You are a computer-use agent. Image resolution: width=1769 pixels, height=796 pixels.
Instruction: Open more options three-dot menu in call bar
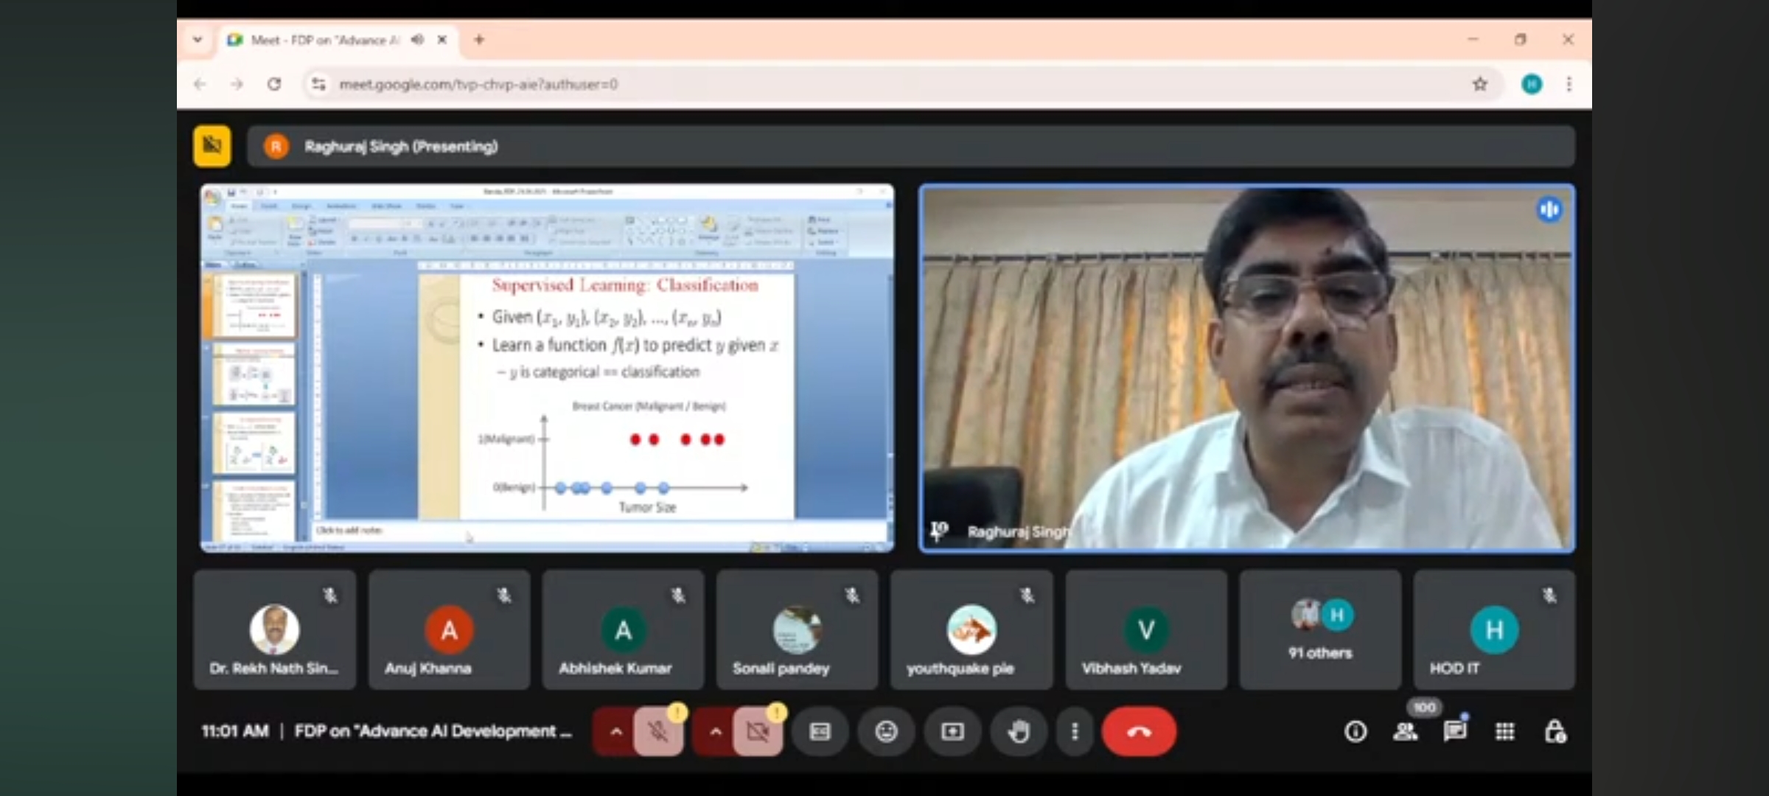1074,731
